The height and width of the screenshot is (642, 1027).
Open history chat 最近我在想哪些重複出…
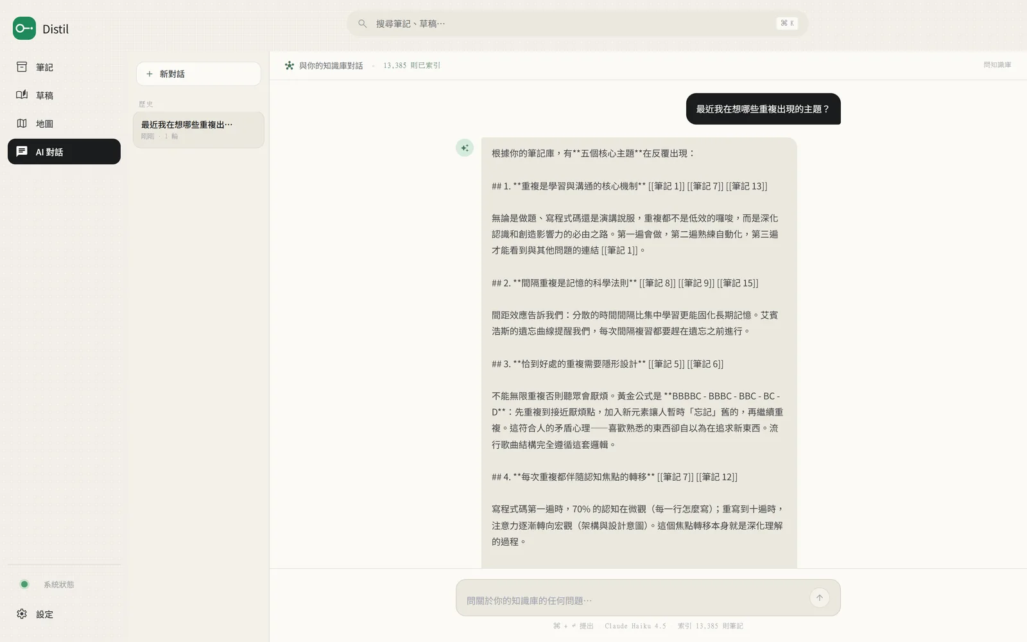coord(198,130)
